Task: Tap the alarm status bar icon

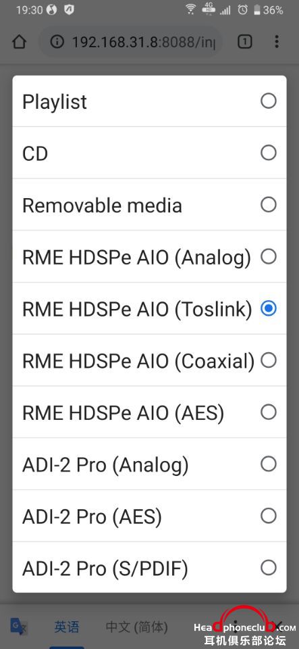Action: pyautogui.click(x=242, y=10)
